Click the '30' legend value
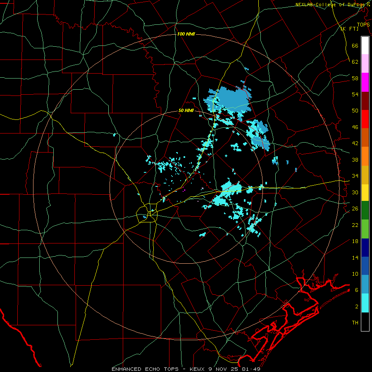372x372 pixels. 355,192
